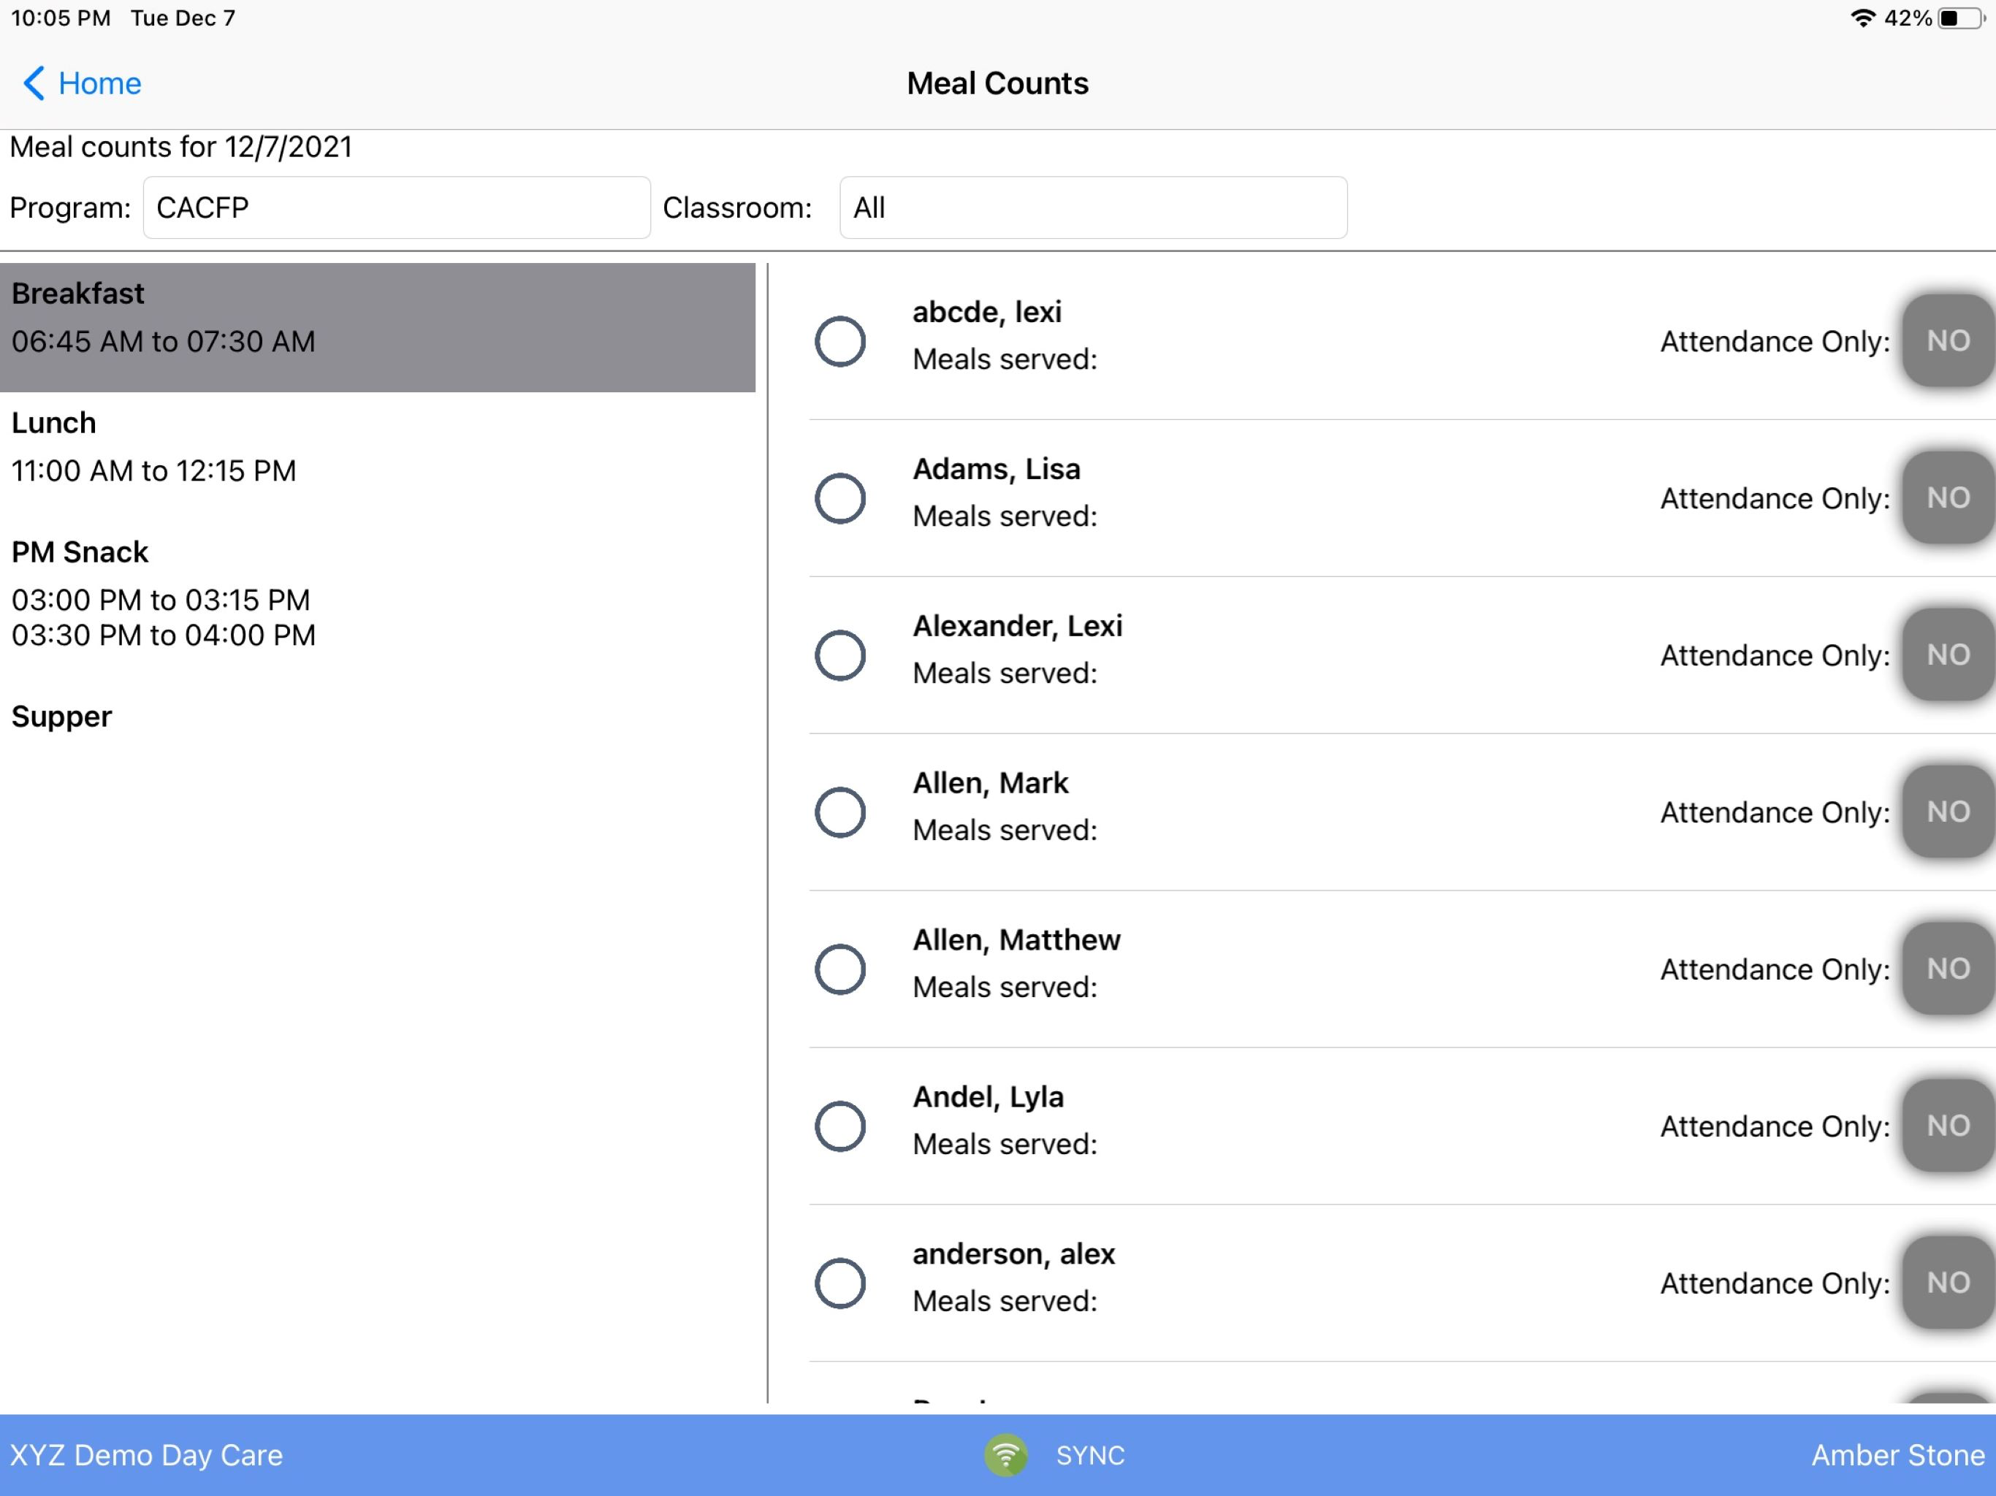Tap the name Allen, Mark
Screen dimensions: 1996x1496
coord(990,783)
